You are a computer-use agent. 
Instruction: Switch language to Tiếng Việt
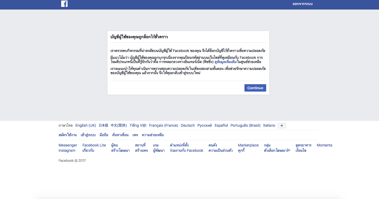pyautogui.click(x=138, y=125)
